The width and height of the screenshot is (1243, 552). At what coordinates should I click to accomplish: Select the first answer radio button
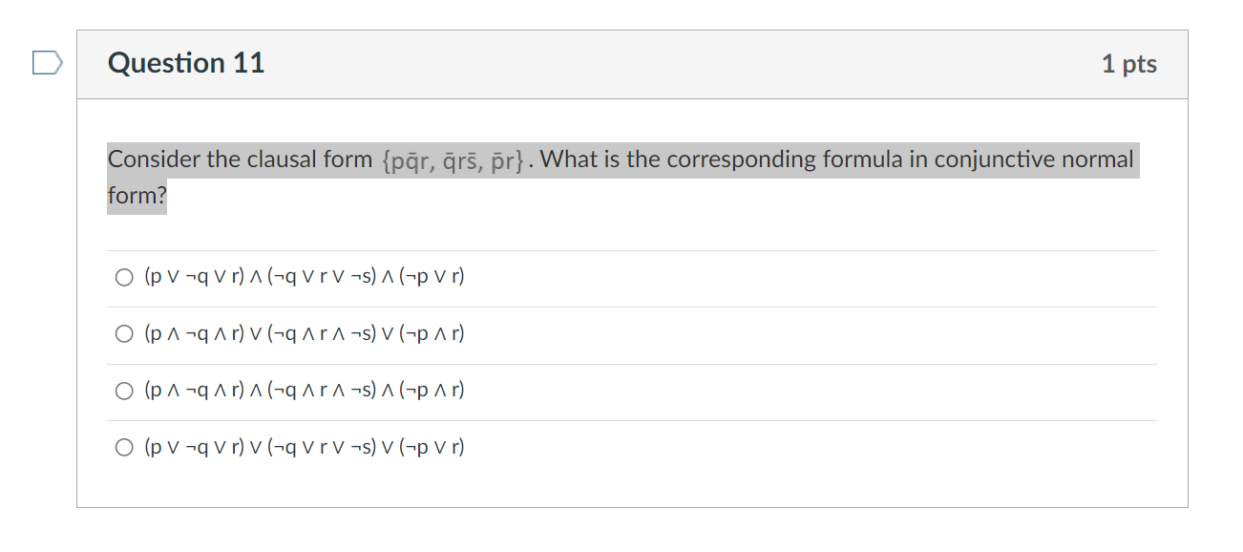[x=123, y=276]
